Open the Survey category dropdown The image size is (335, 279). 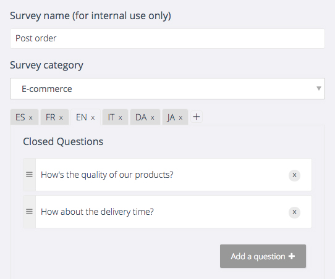[x=167, y=88]
